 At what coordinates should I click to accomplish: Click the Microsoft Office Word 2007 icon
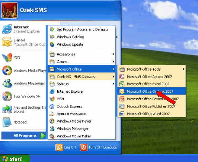click(122, 113)
